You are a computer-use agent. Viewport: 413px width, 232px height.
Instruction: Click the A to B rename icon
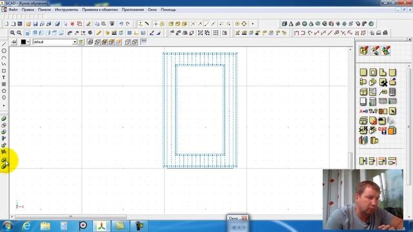363,111
